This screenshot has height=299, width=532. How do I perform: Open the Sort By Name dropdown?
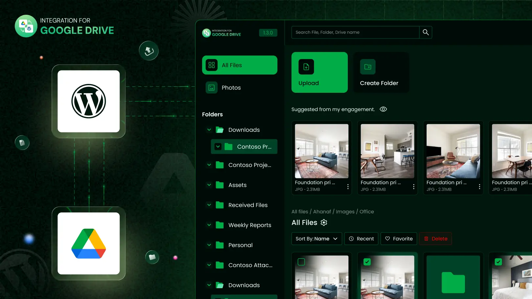[317, 239]
